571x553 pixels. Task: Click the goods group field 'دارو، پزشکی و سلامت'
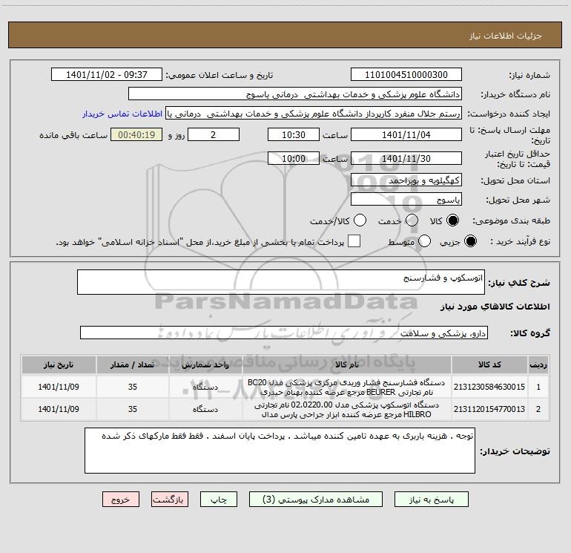(284, 333)
